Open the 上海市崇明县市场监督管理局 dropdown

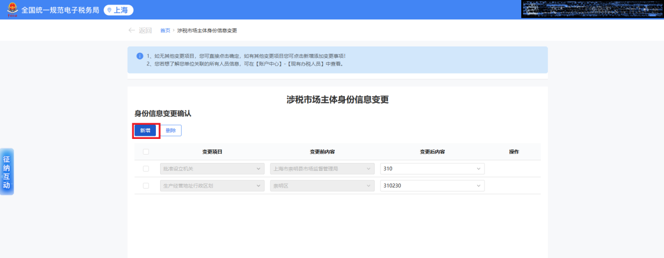click(322, 169)
